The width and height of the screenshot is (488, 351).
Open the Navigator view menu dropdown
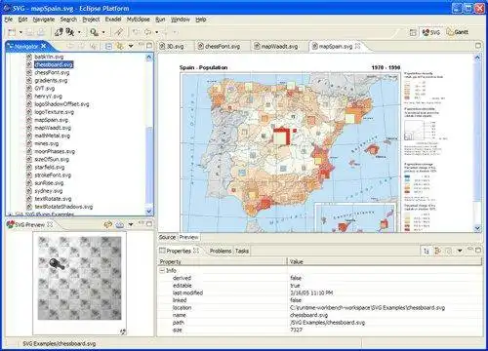tap(131, 46)
